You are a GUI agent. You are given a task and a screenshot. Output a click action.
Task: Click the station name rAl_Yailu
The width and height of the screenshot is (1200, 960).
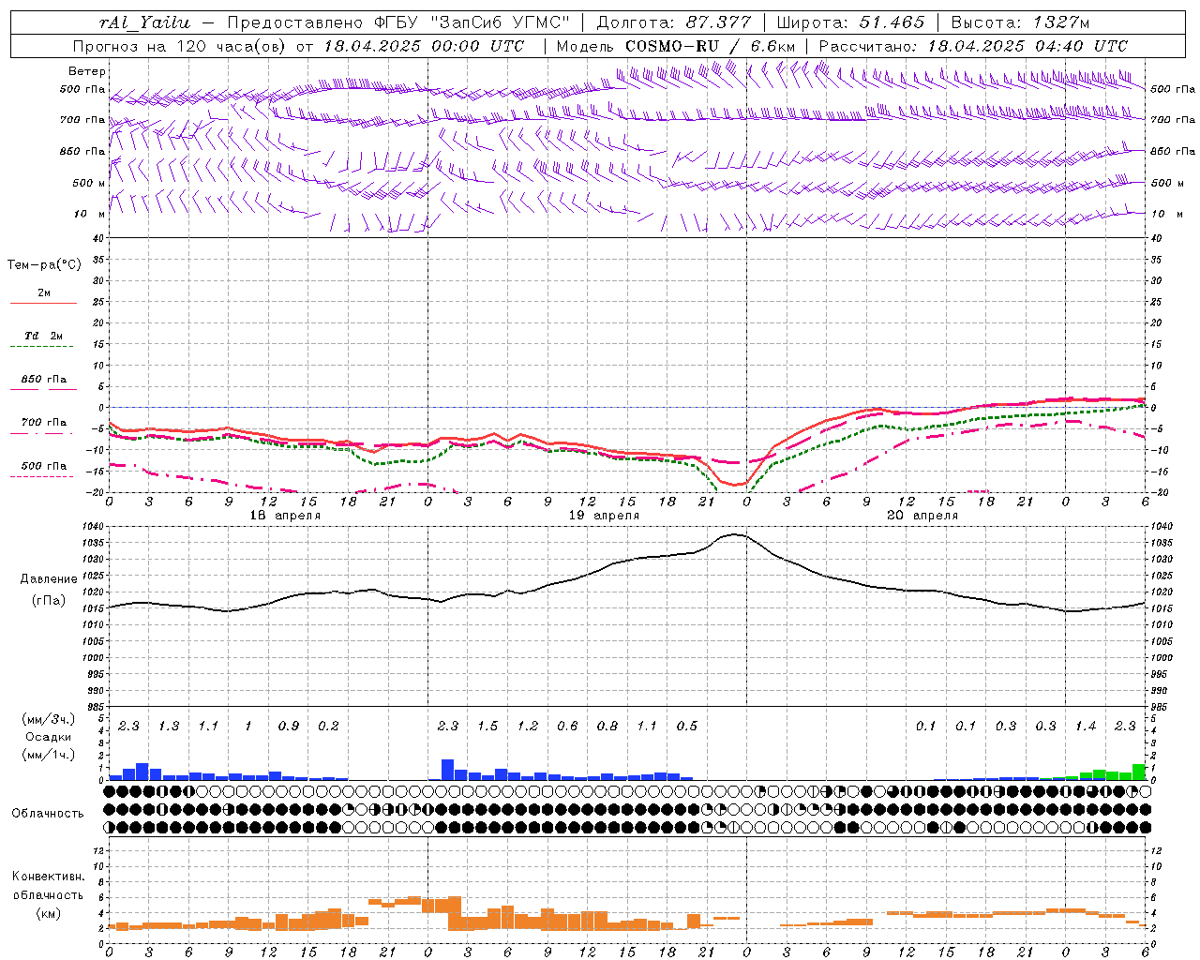coord(144,22)
